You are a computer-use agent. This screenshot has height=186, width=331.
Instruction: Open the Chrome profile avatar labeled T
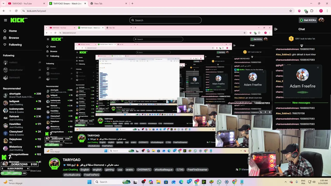pyautogui.click(x=321, y=11)
